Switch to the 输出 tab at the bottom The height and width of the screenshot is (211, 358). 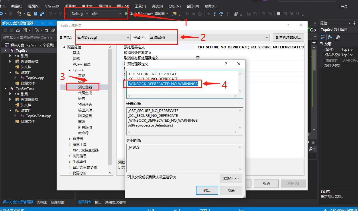98,202
